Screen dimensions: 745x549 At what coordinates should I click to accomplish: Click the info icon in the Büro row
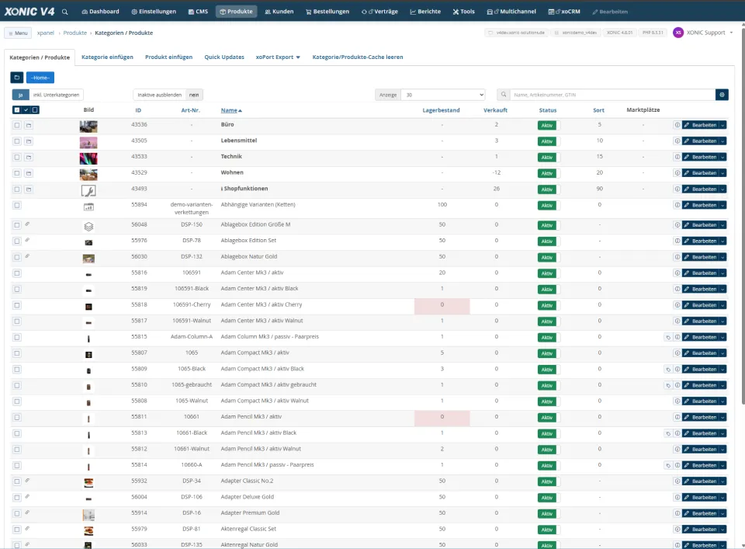tap(677, 125)
